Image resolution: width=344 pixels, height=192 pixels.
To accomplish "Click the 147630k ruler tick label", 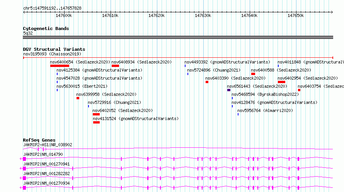I will coord(203,15).
